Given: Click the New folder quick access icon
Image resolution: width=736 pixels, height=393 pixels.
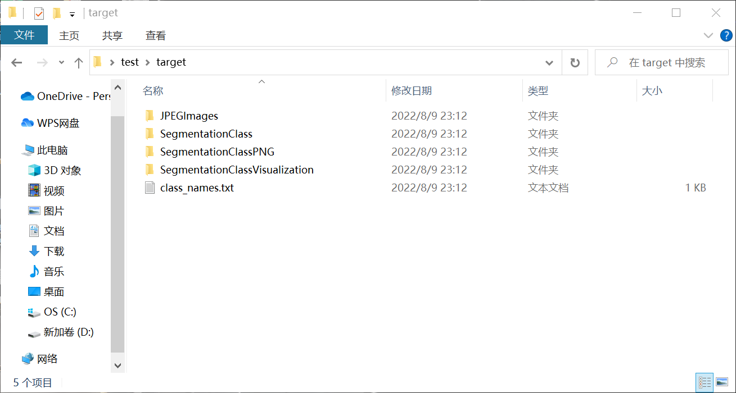Looking at the screenshot, I should [56, 13].
